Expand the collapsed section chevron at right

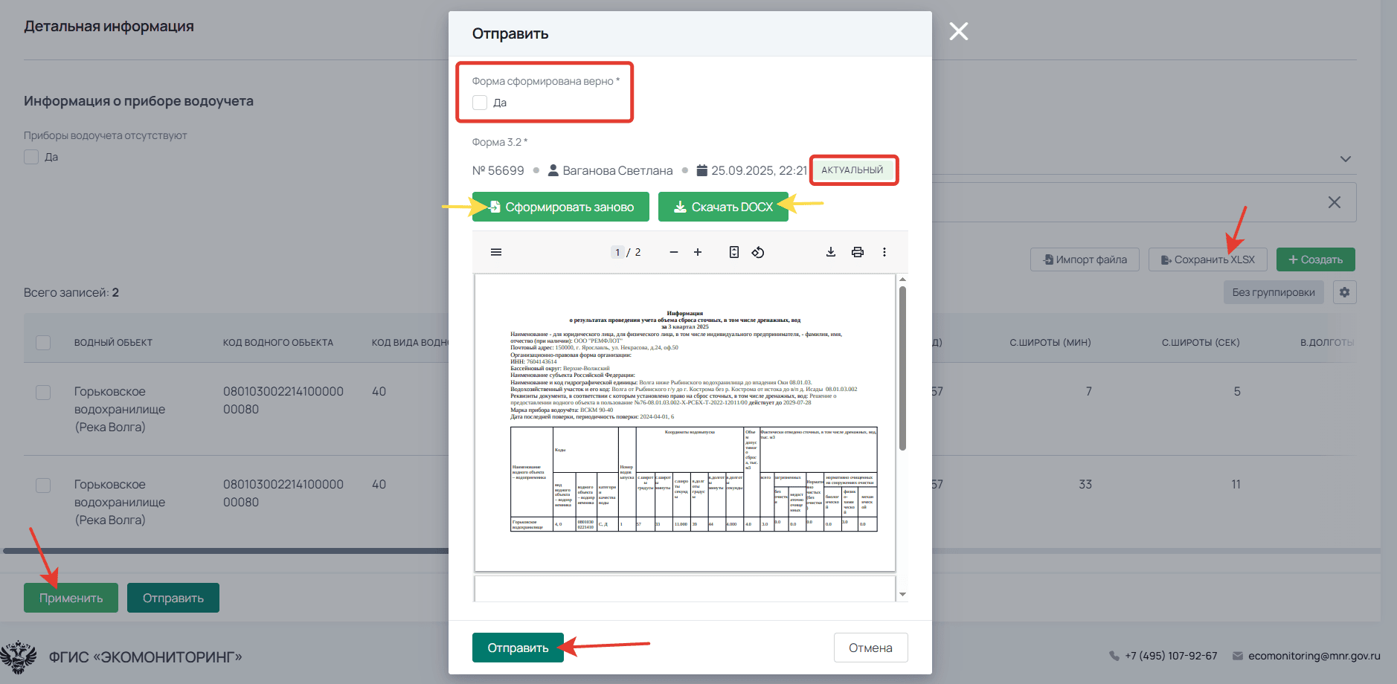click(x=1345, y=159)
